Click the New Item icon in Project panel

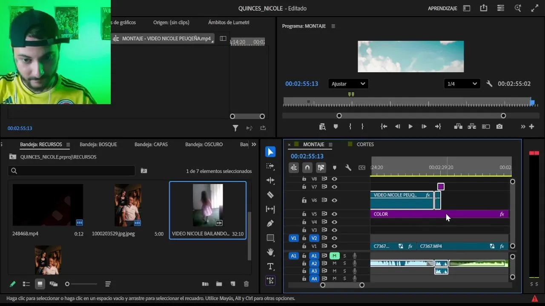(232, 284)
